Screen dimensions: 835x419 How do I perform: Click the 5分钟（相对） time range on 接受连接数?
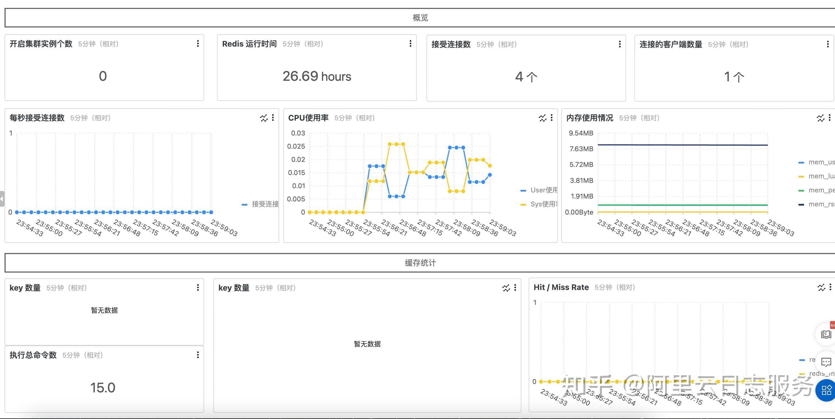click(x=497, y=44)
